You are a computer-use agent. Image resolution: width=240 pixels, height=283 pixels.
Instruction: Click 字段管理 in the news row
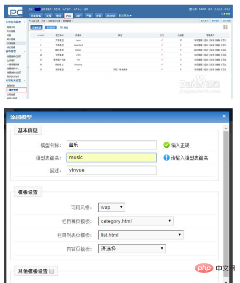point(198,40)
